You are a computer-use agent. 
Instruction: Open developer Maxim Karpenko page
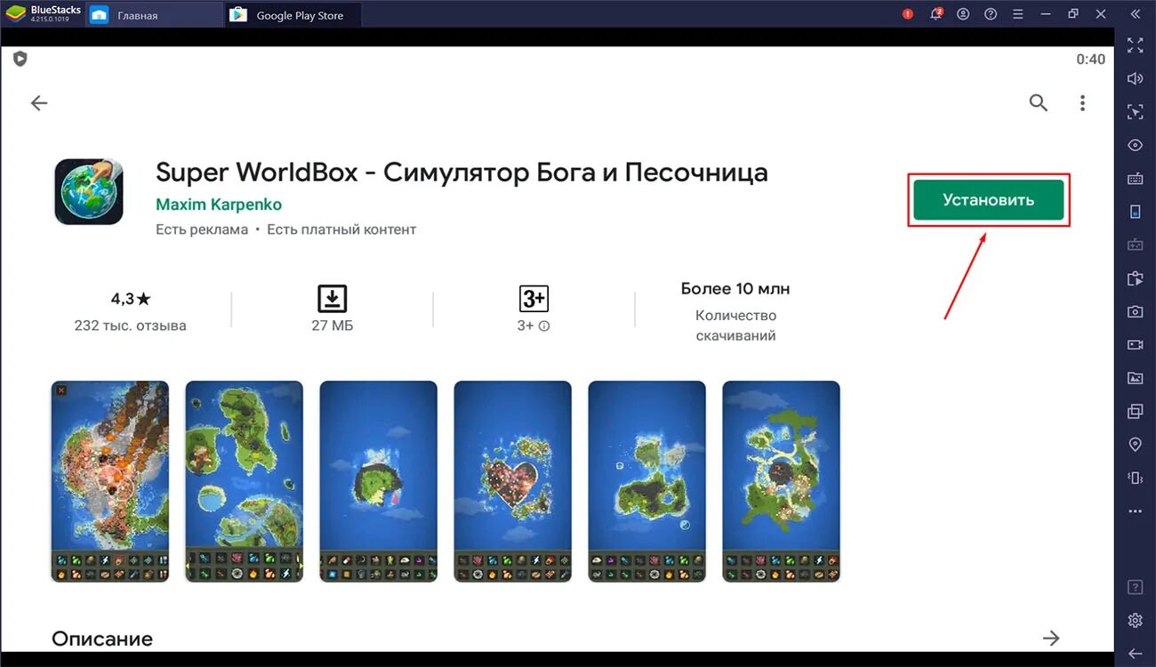(219, 205)
